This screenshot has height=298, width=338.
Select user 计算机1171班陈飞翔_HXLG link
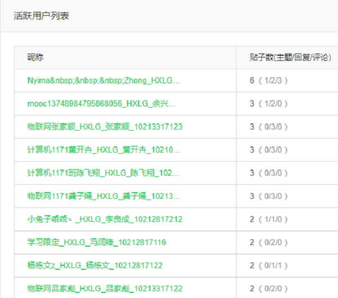coord(103,173)
